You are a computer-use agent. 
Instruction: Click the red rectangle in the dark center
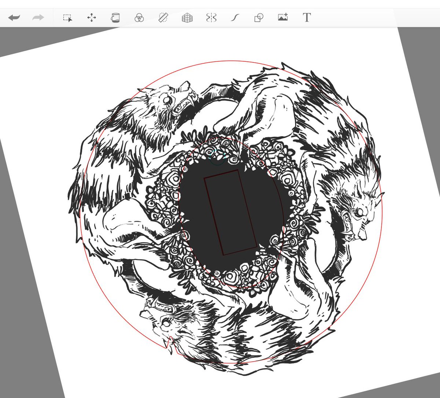click(x=230, y=212)
